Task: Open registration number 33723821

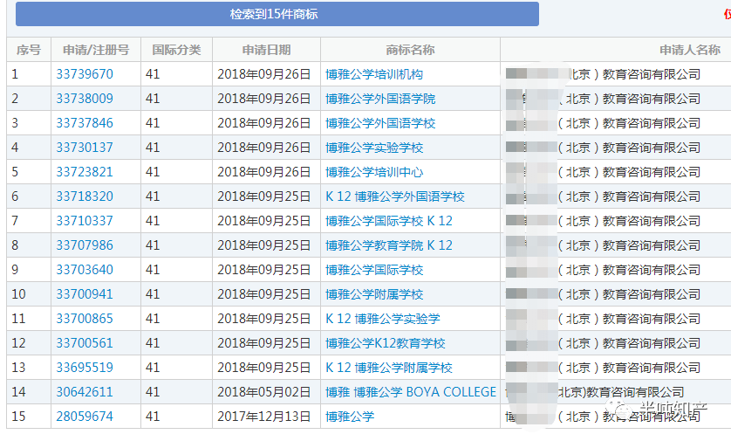Action: pos(85,172)
